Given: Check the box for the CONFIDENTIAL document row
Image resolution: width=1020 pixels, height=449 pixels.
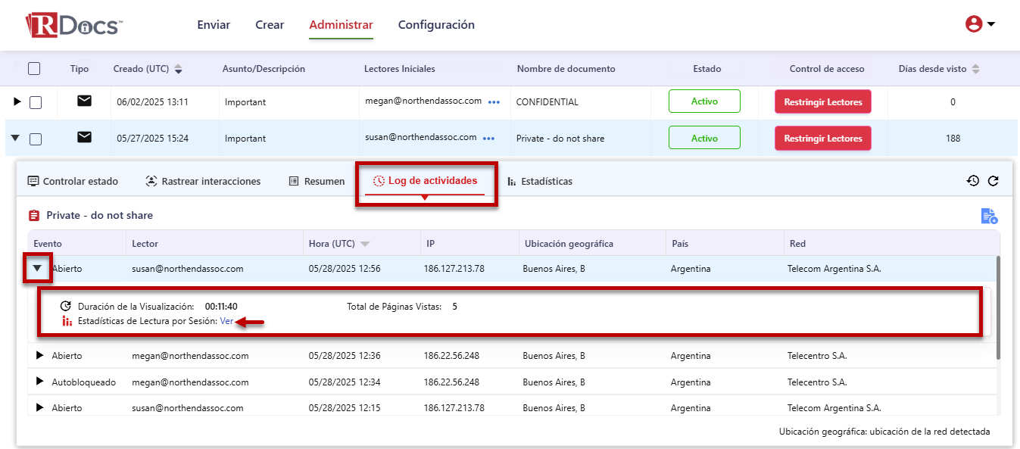Looking at the screenshot, I should tap(36, 102).
